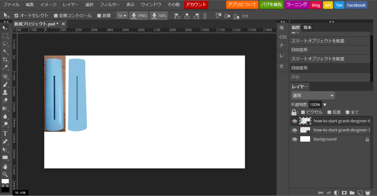Viewport: 377px width, 196px height.
Task: Select the Blur (drop) tool
Action: (5, 116)
